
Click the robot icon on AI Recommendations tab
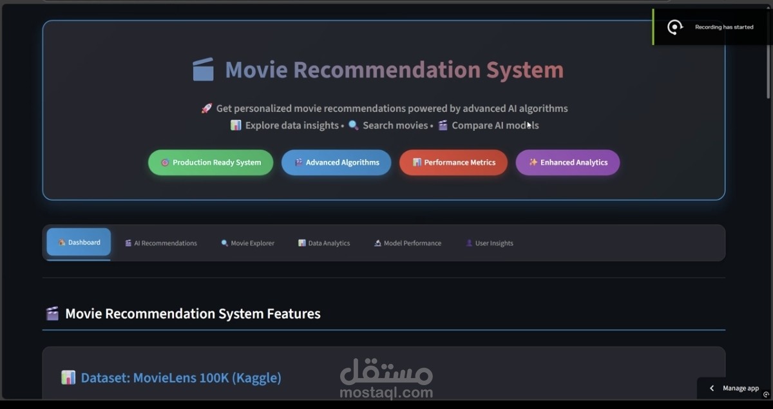pos(129,243)
